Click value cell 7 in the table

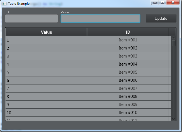[46, 88]
